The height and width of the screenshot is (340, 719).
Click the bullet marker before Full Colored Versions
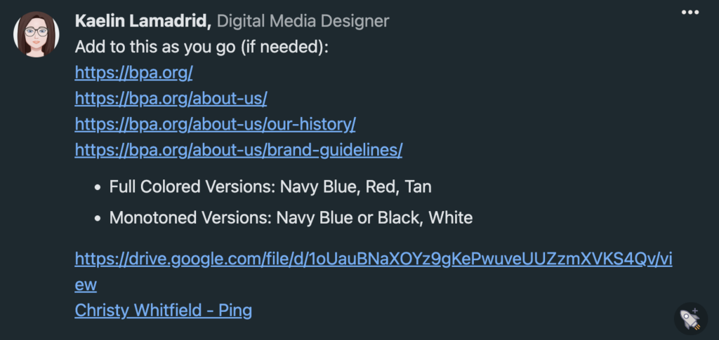96,188
